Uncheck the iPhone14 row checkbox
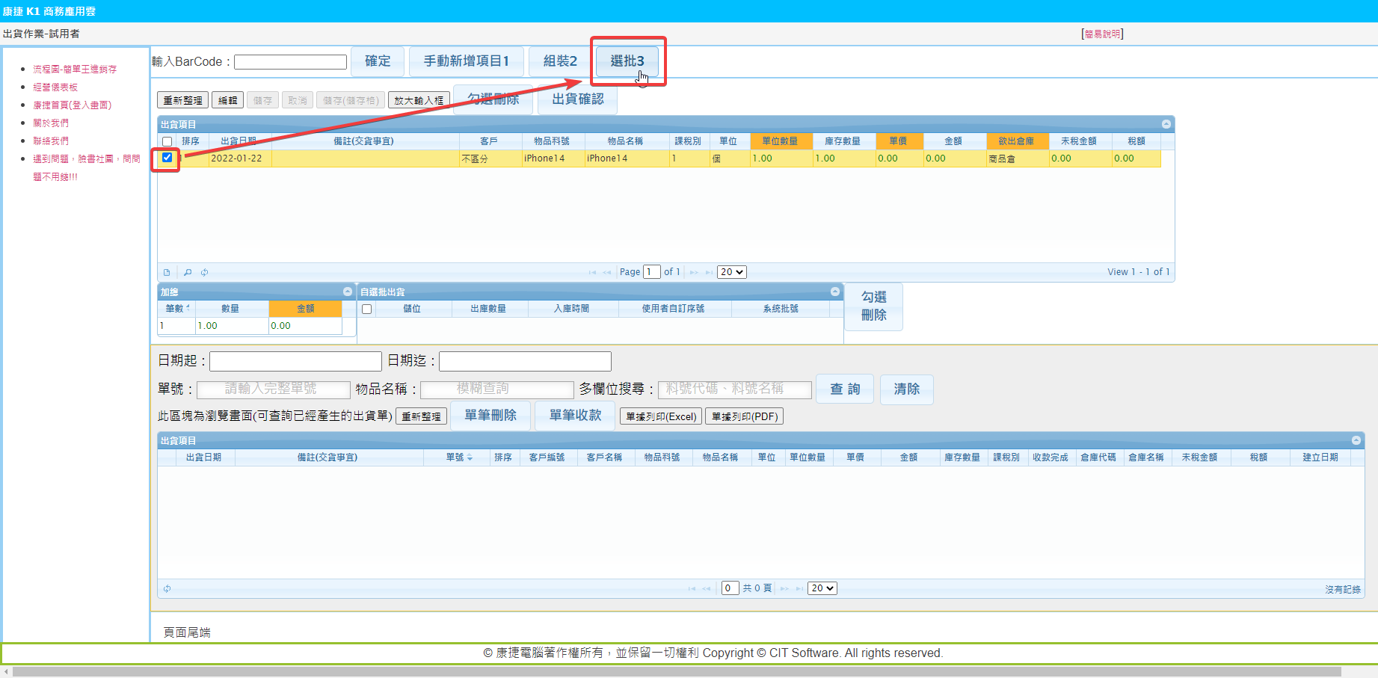 pyautogui.click(x=167, y=158)
